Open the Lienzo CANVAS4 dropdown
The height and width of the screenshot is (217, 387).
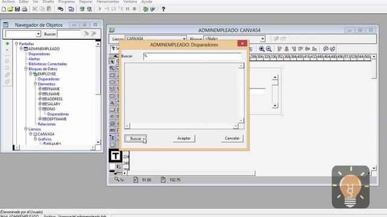(x=184, y=39)
